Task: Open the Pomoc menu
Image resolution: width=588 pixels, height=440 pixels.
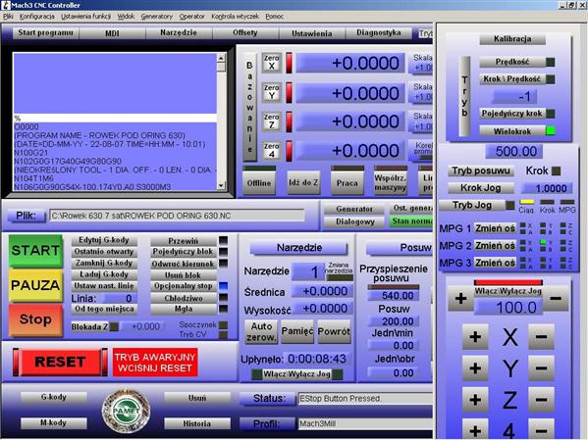Action: (274, 17)
